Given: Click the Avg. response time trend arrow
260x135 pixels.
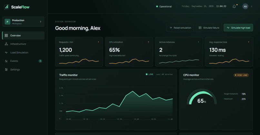Looking at the screenshot, I should point(249,42).
